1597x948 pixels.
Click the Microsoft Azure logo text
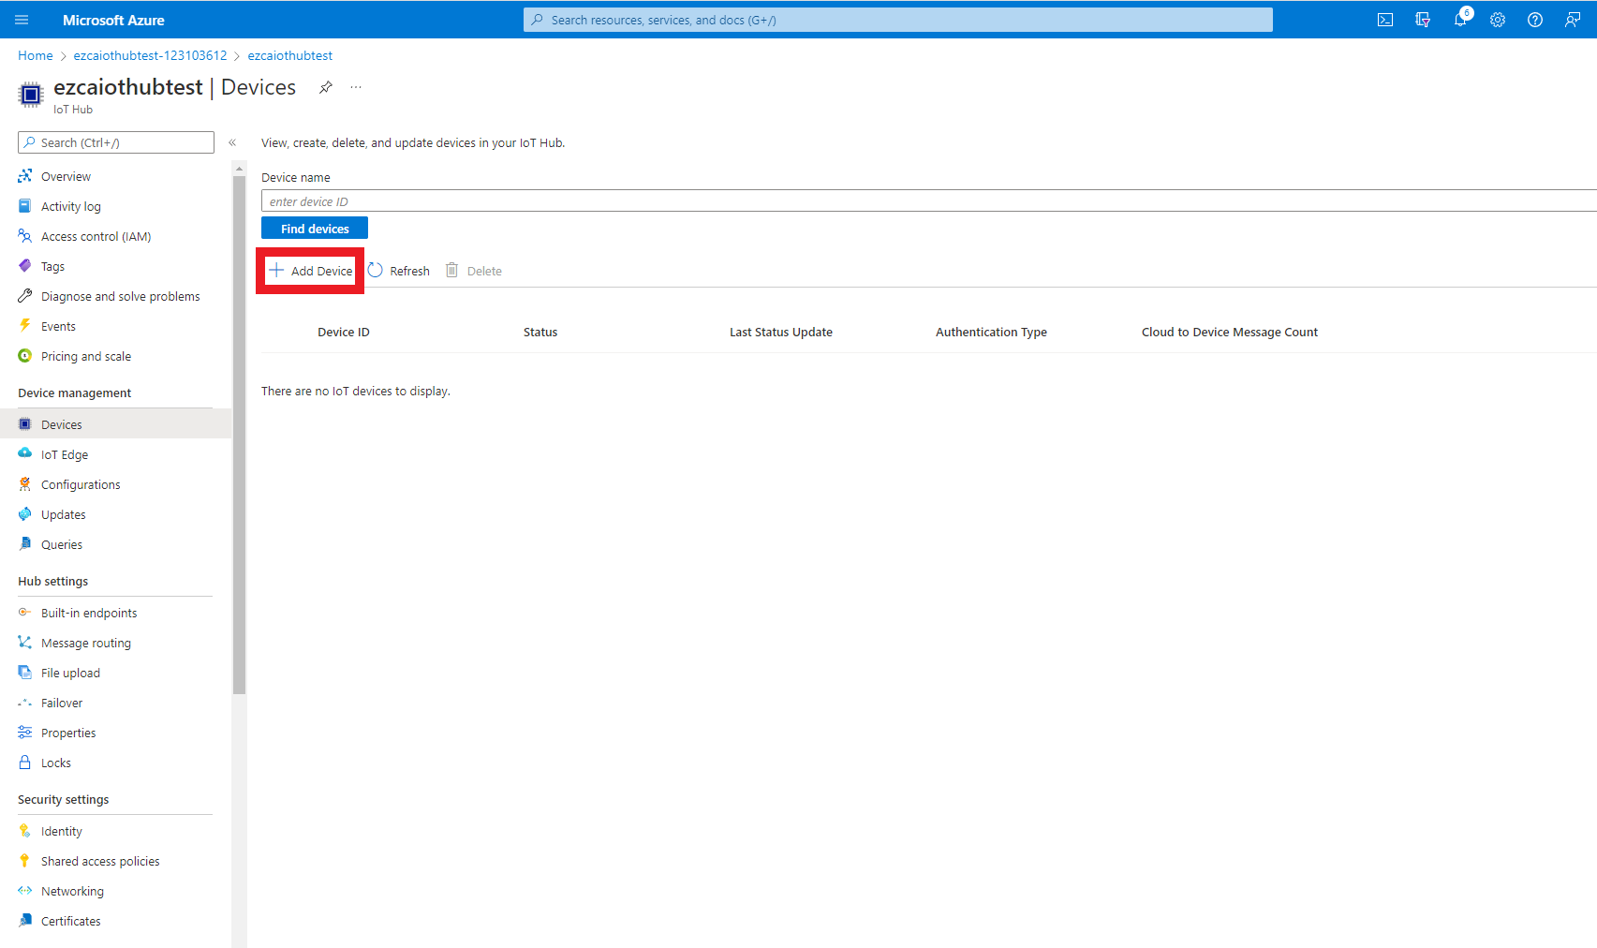click(x=113, y=20)
